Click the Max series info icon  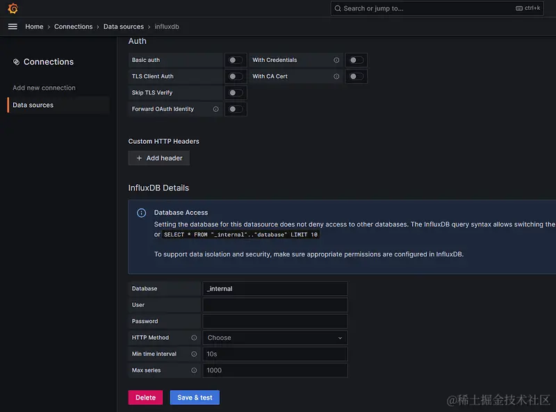194,370
